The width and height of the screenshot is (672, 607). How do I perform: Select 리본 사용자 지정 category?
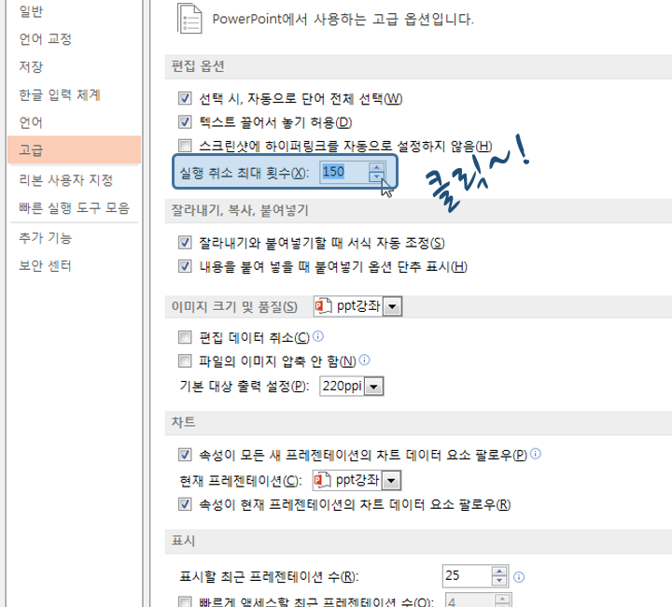pos(66,179)
